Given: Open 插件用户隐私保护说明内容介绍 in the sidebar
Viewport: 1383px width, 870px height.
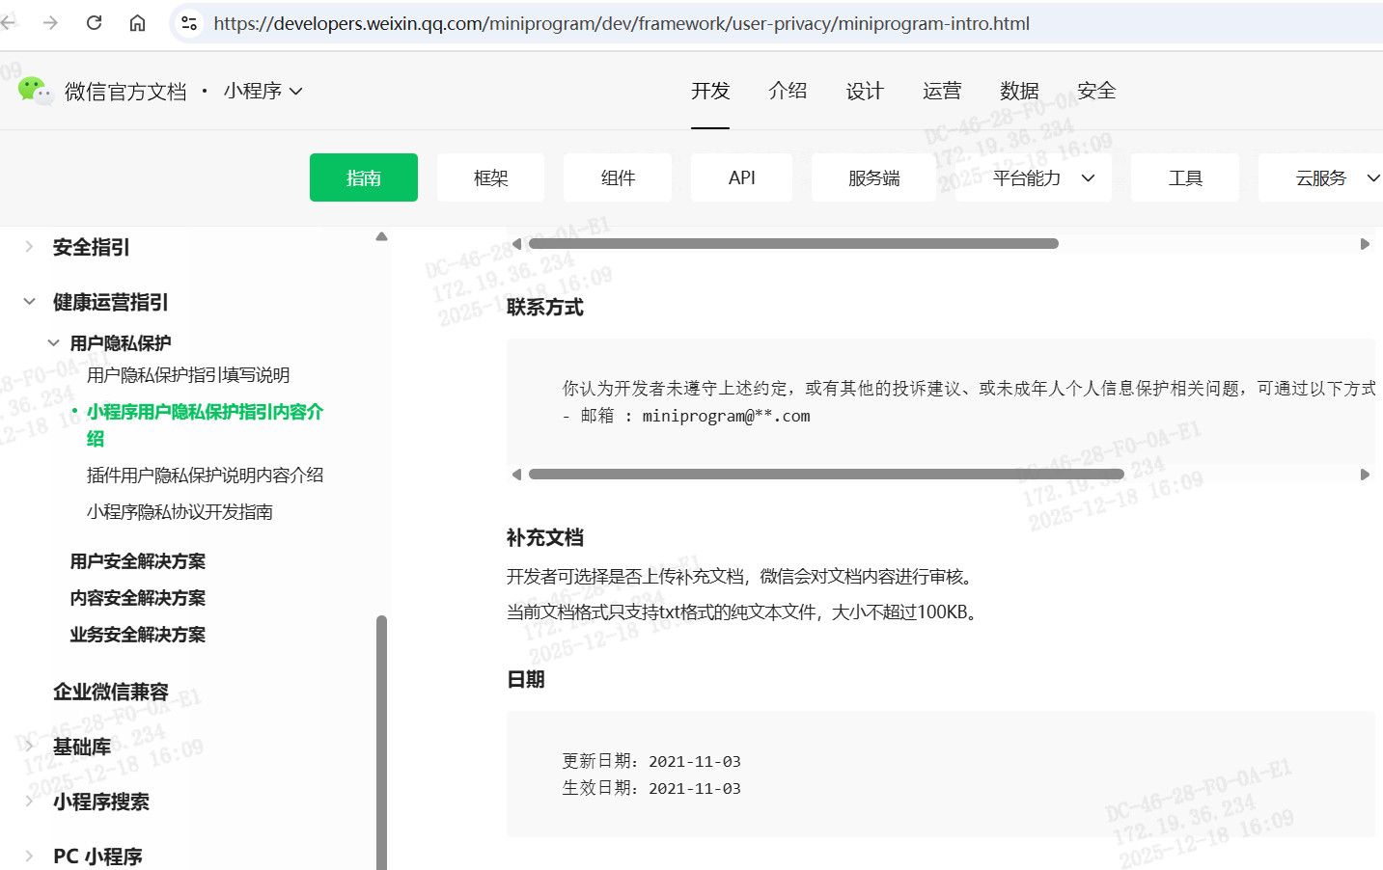Looking at the screenshot, I should [205, 476].
